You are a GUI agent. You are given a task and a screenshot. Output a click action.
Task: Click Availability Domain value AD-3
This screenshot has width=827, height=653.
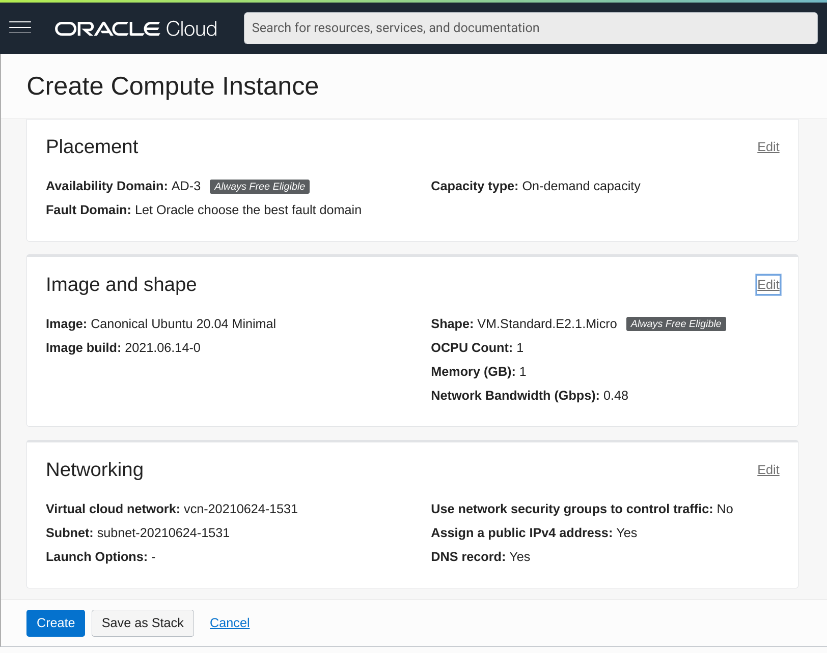186,186
